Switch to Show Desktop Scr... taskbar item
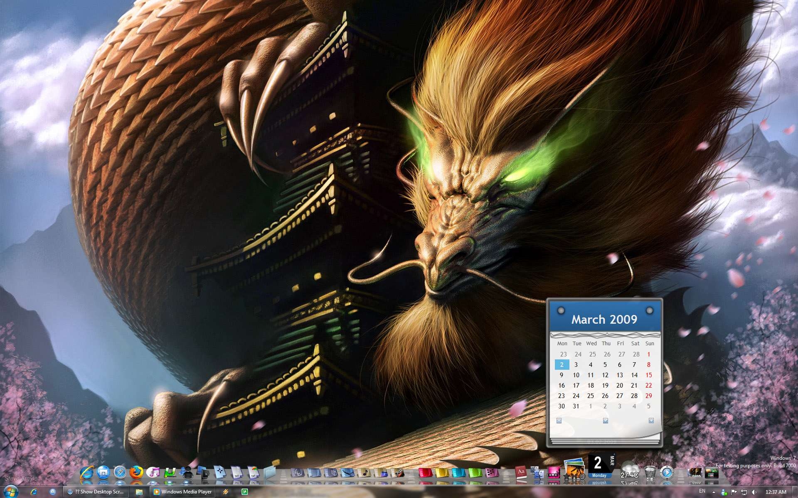This screenshot has width=798, height=498. [96, 492]
